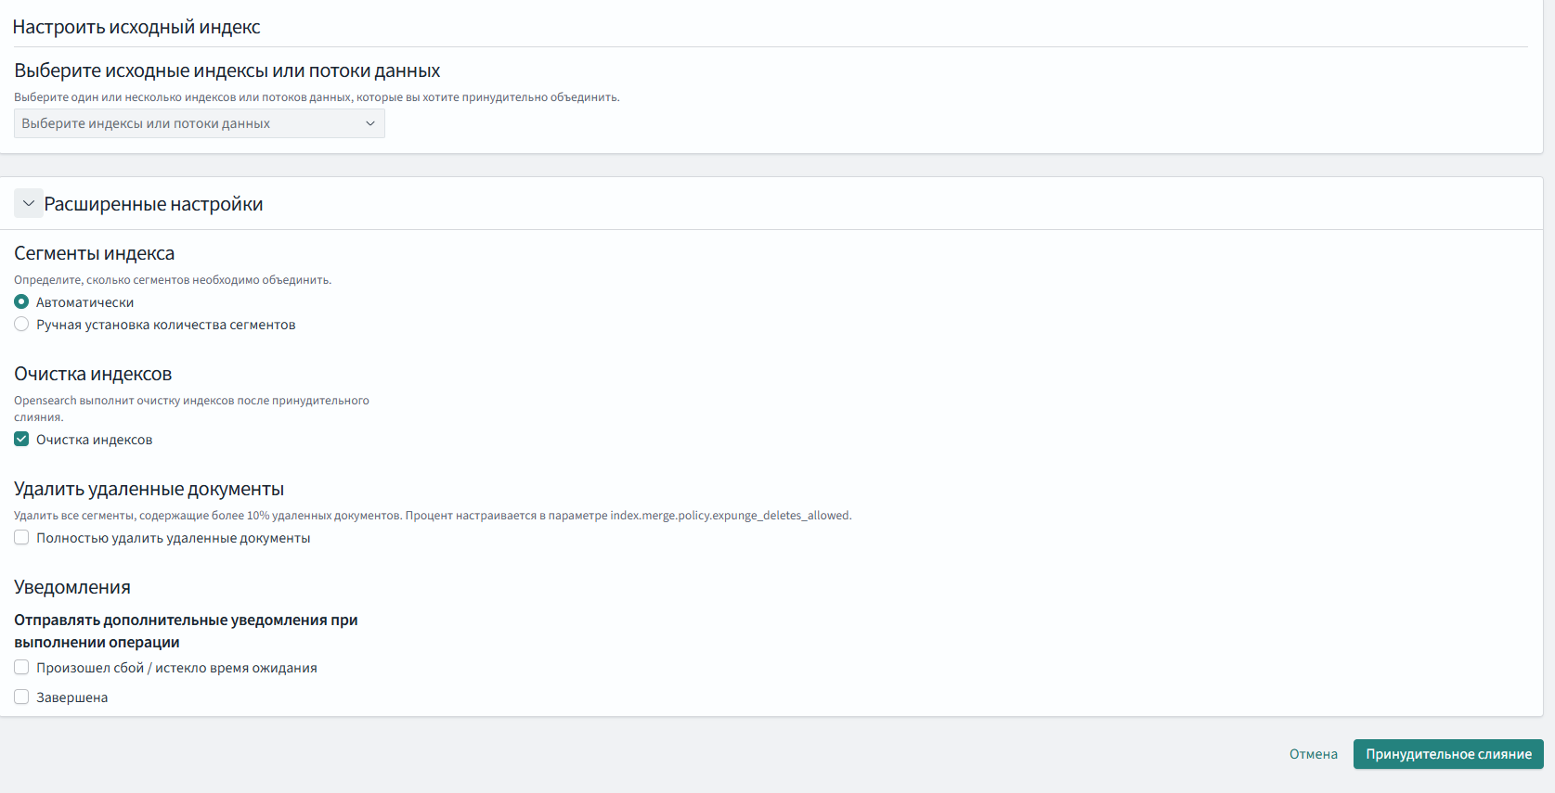Check the Произошел сбой / истекло время ожидания box
The height and width of the screenshot is (793, 1555).
[x=21, y=668]
